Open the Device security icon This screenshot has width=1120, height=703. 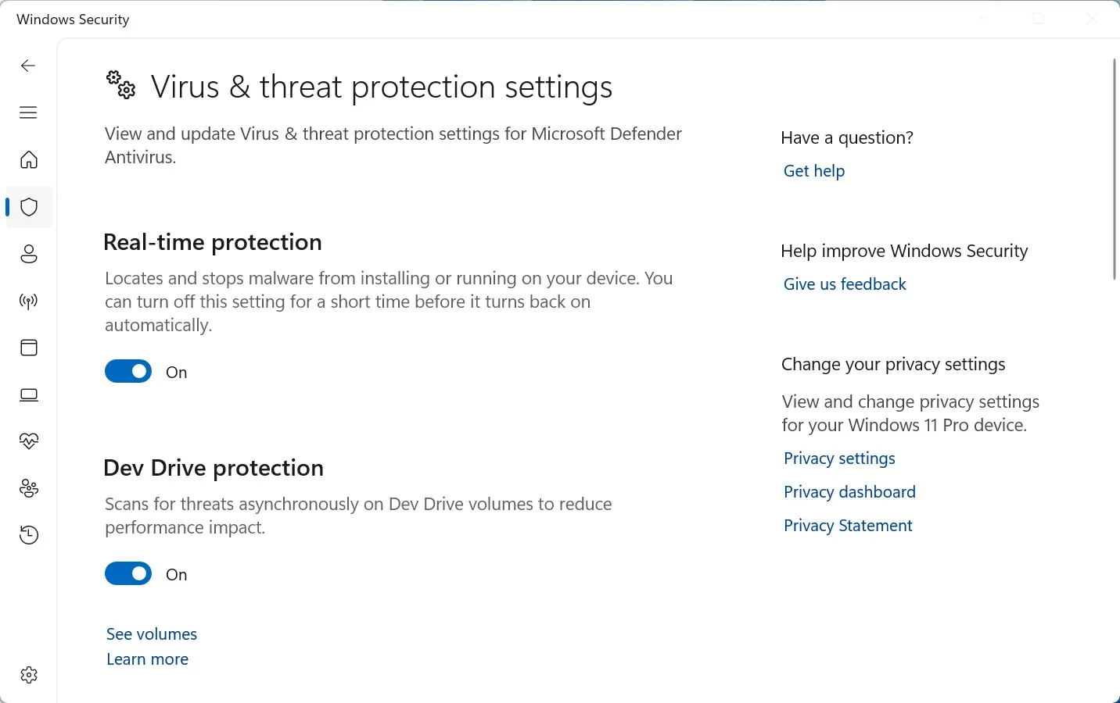point(29,394)
